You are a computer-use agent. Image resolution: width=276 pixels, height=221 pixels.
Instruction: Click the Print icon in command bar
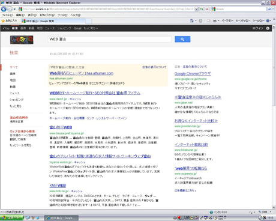pos(215,20)
